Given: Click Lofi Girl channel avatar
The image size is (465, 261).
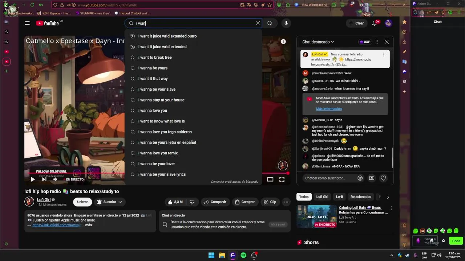Looking at the screenshot, I should click(29, 202).
